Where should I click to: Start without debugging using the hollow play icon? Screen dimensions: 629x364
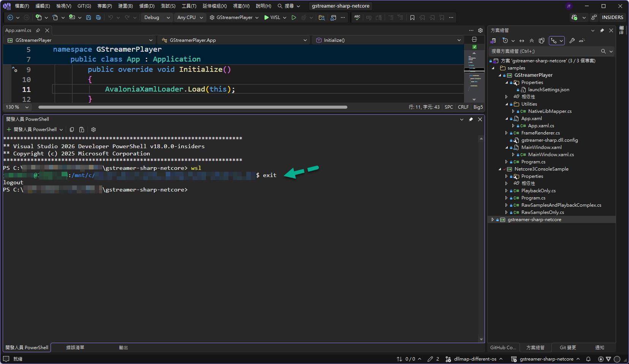tap(294, 17)
